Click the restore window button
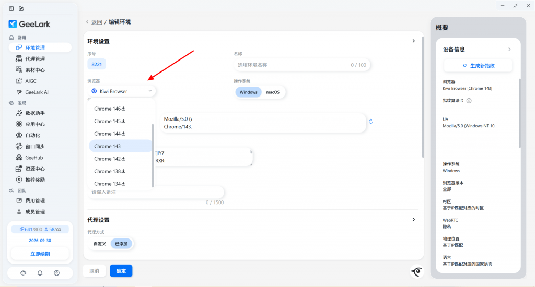Image resolution: width=535 pixels, height=287 pixels. click(515, 6)
